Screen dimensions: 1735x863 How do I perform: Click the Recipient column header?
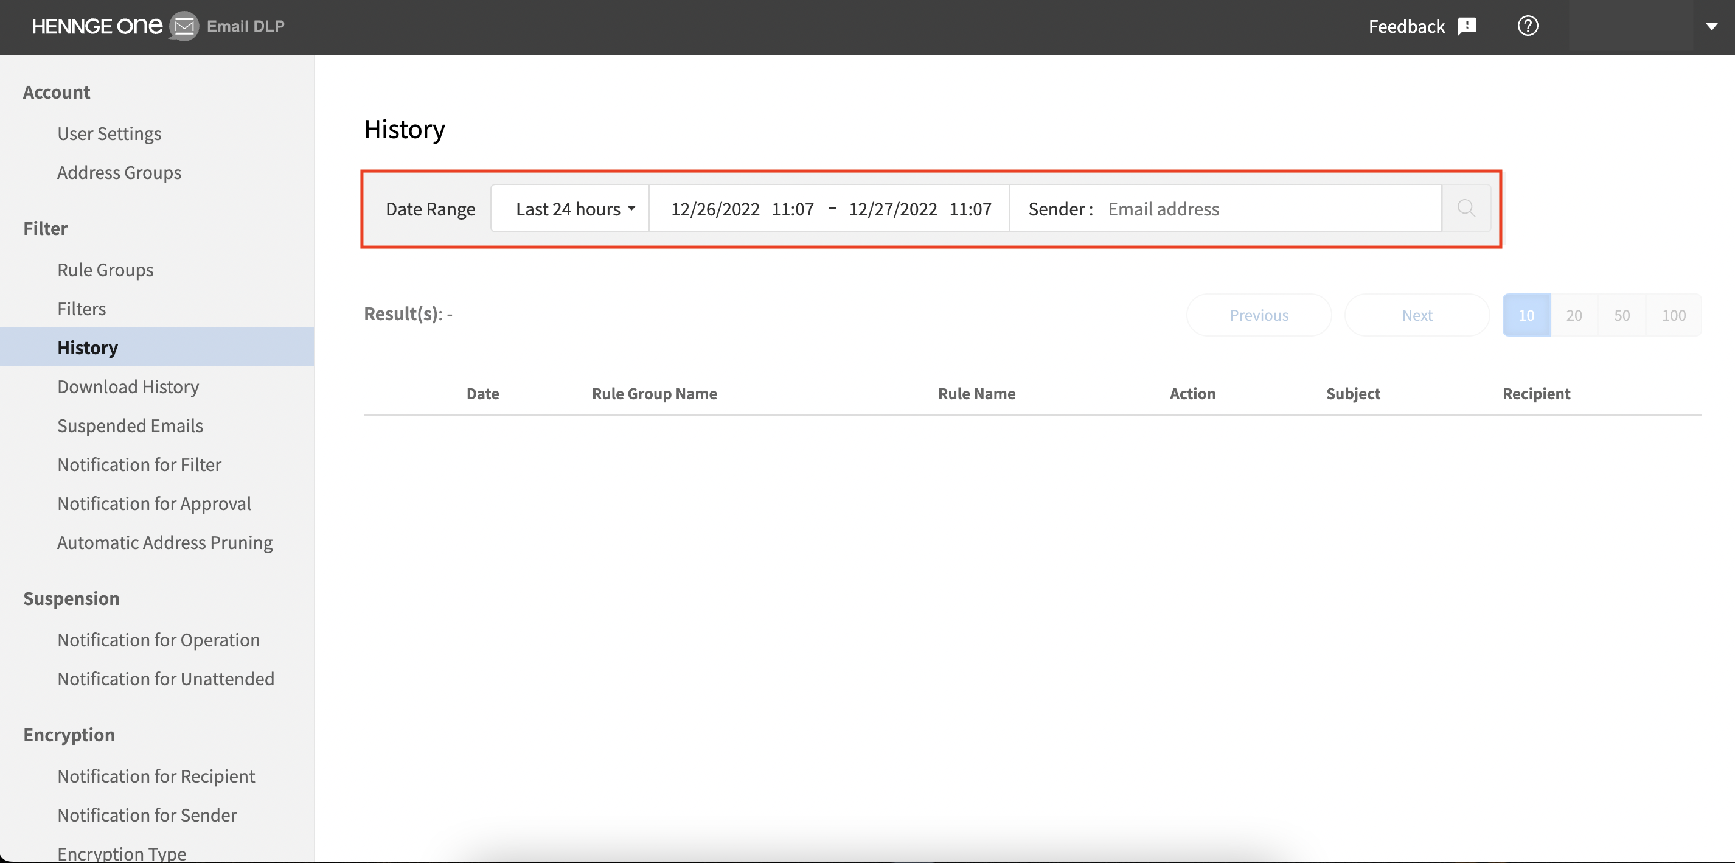tap(1536, 393)
